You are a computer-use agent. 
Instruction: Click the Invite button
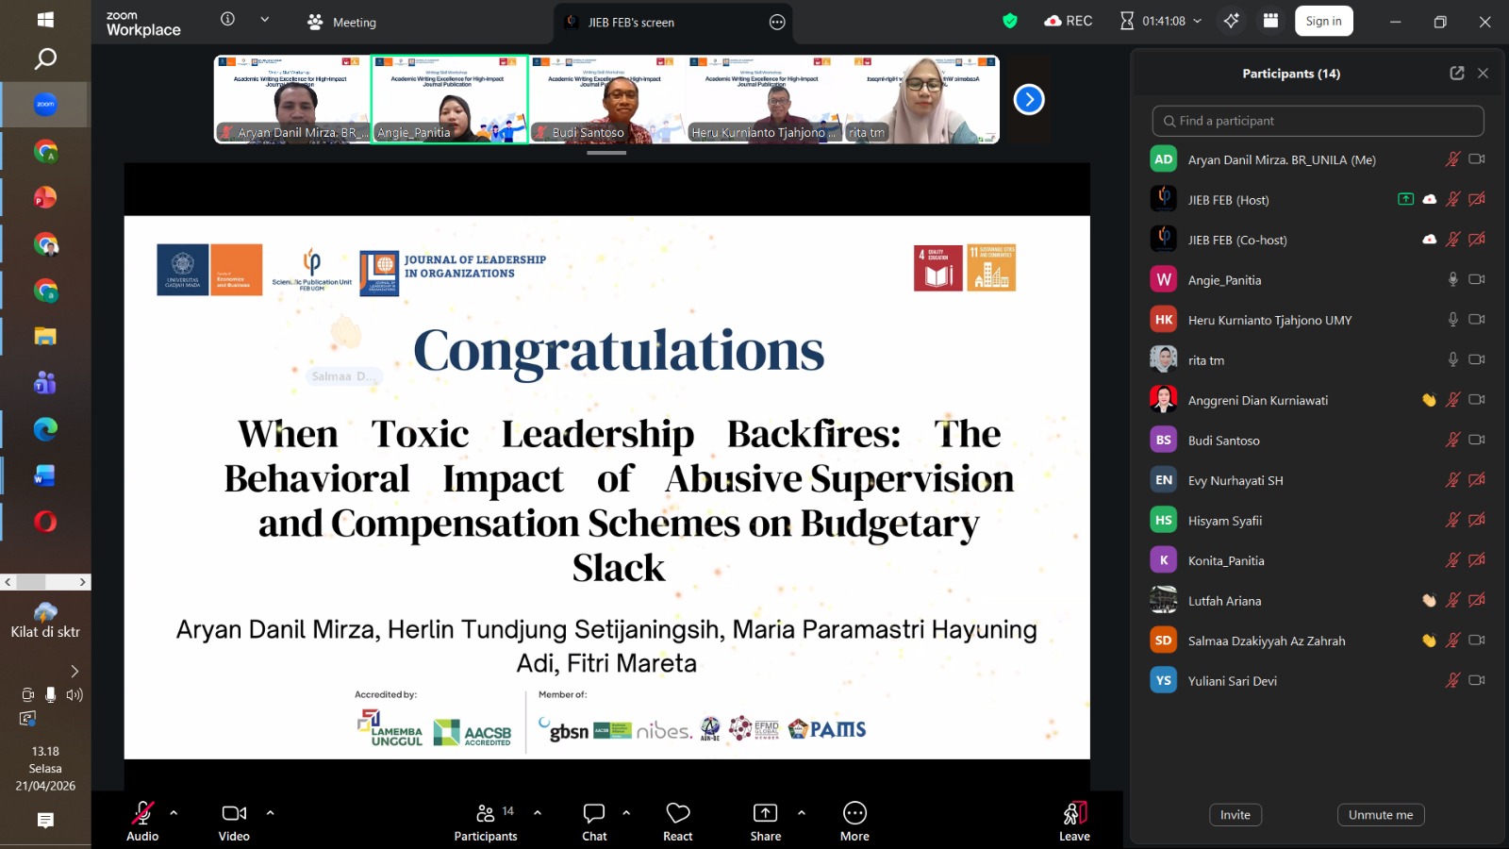tap(1235, 815)
